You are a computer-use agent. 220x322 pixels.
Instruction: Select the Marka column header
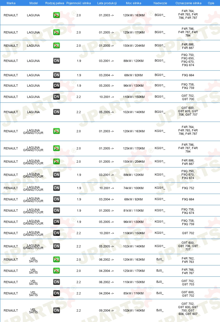(x=11, y=3)
